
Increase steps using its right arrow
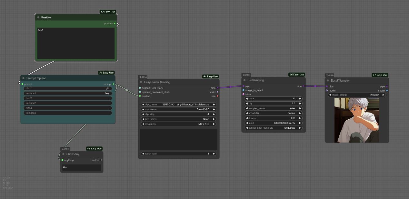300,99
